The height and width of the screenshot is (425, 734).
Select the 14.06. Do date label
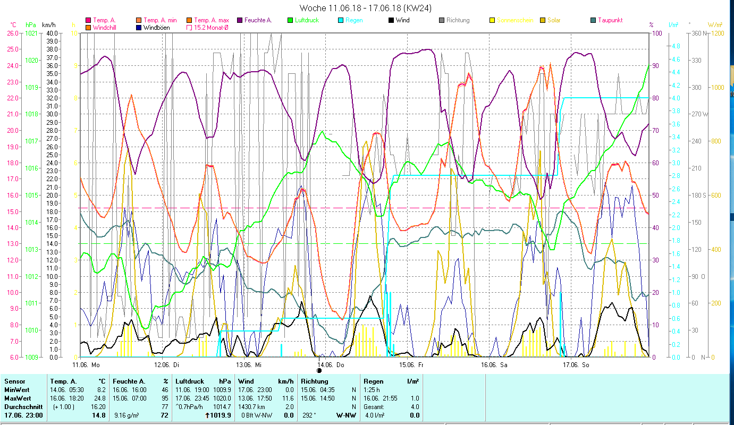click(x=331, y=365)
